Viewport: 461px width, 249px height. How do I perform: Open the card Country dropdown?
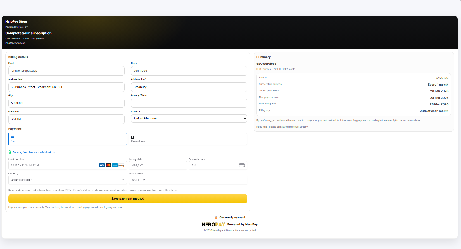[x=68, y=180]
